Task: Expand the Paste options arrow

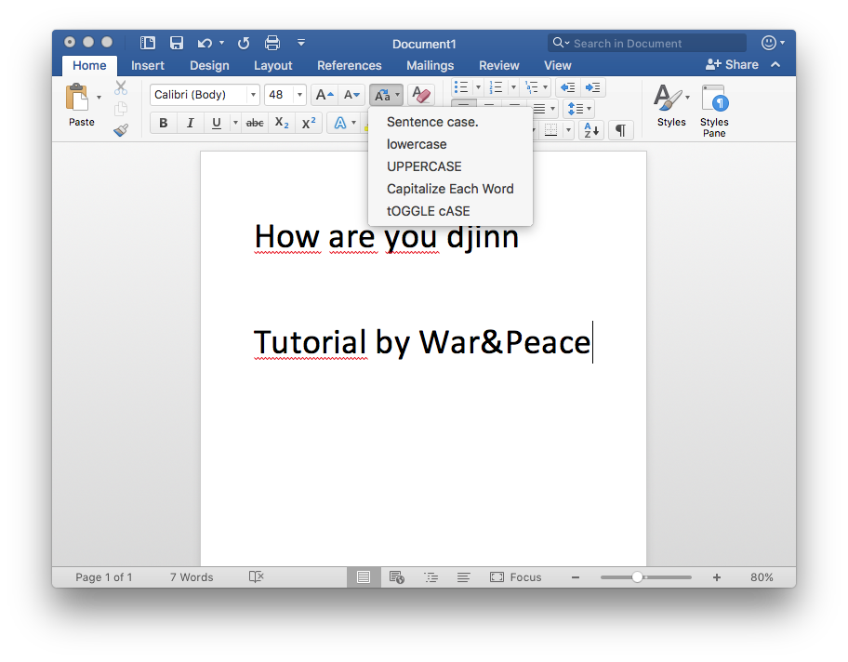Action: tap(99, 98)
